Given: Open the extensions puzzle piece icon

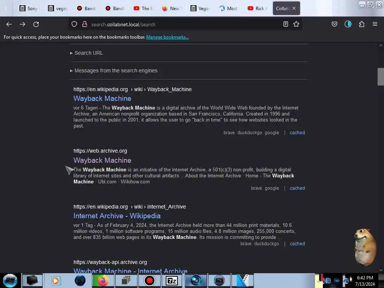Looking at the screenshot, I should (x=361, y=24).
